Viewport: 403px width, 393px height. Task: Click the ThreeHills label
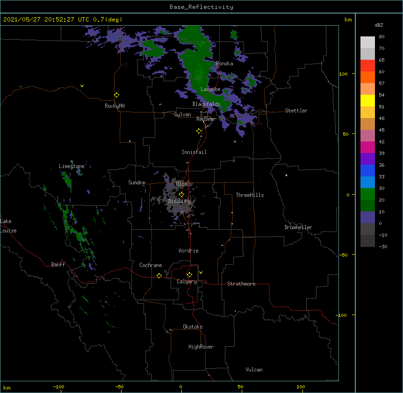(x=250, y=195)
